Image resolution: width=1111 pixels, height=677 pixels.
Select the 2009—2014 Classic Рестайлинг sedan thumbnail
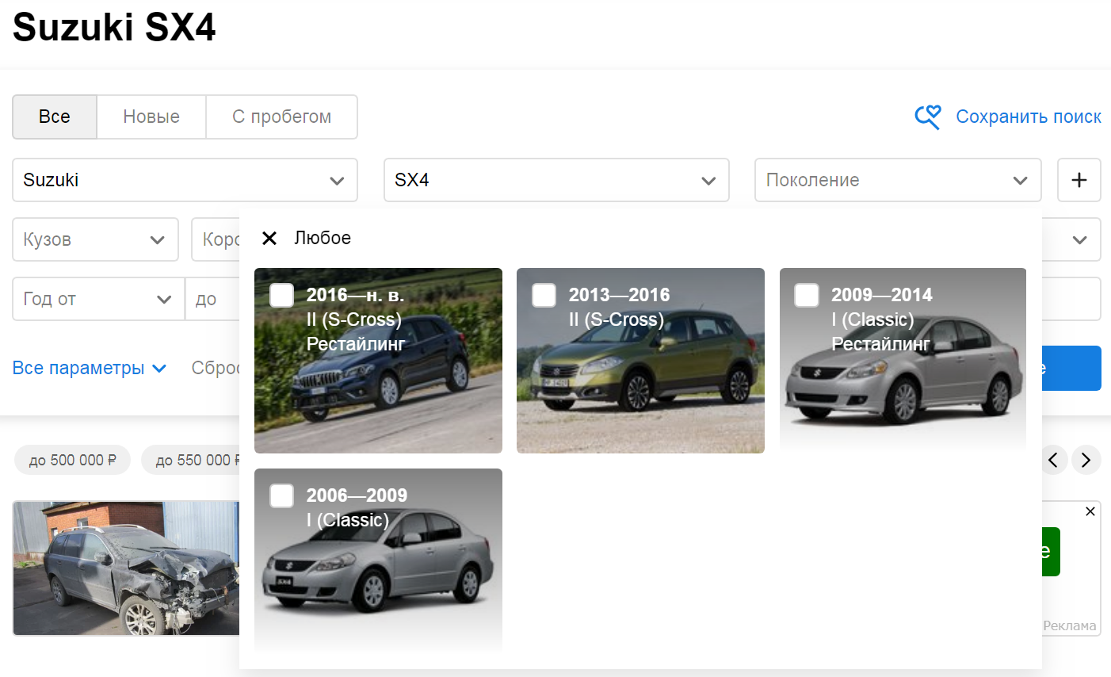[903, 361]
